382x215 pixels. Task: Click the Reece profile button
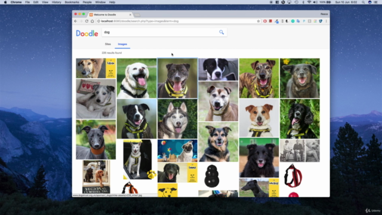[324, 14]
